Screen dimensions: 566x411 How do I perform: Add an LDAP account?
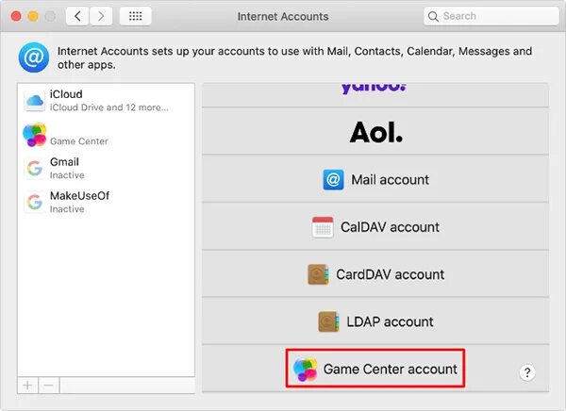pyautogui.click(x=375, y=321)
